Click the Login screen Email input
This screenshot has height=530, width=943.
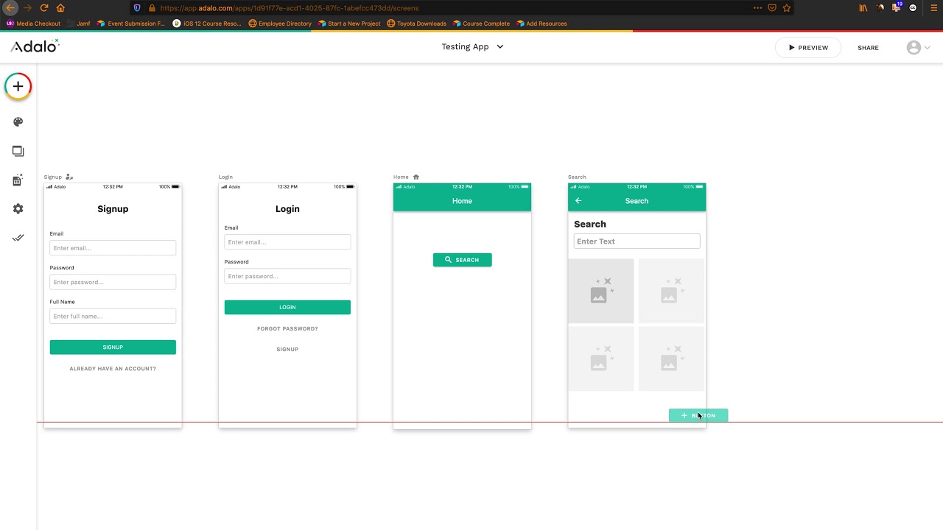coord(287,242)
